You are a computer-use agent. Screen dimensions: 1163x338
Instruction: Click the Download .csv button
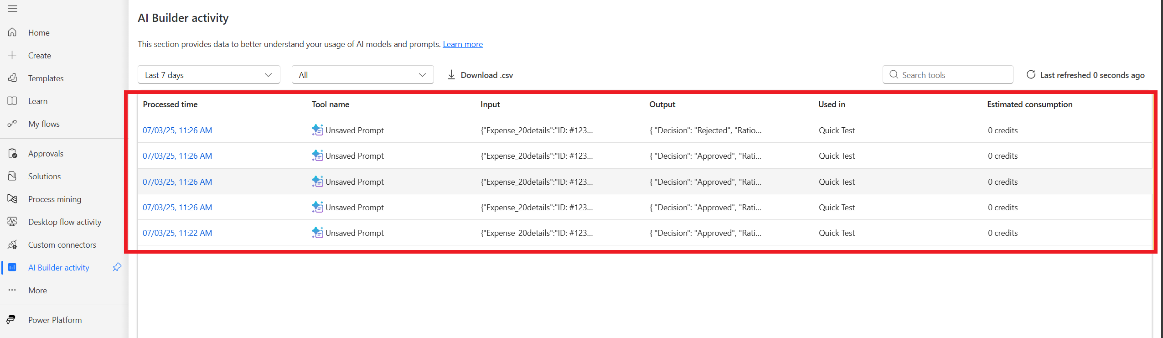point(480,74)
